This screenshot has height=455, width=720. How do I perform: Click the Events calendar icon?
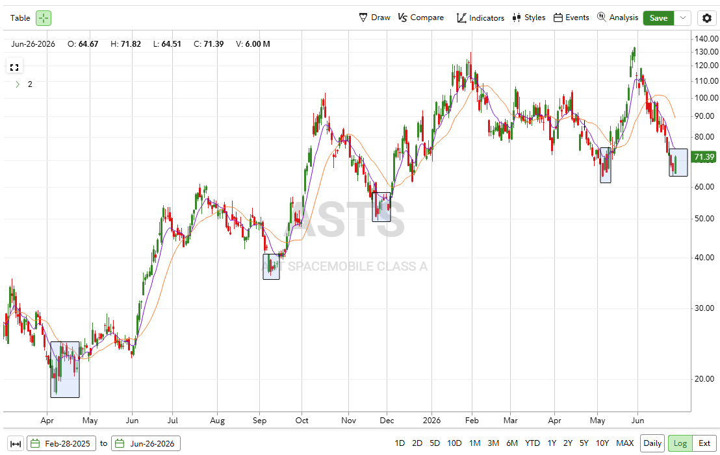(558, 18)
